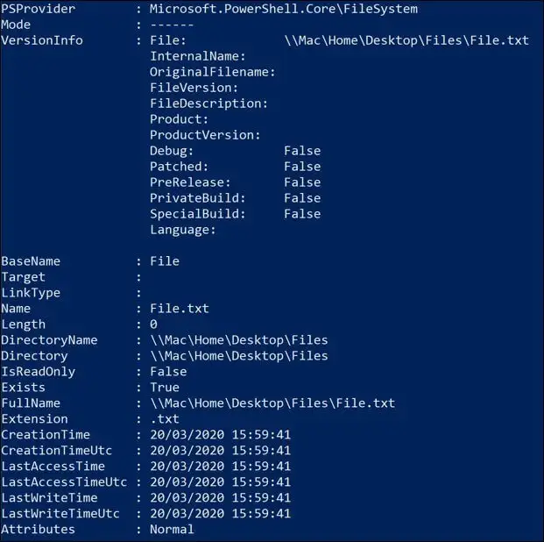This screenshot has width=544, height=542.
Task: Click the Patched False value
Action: tap(302, 167)
